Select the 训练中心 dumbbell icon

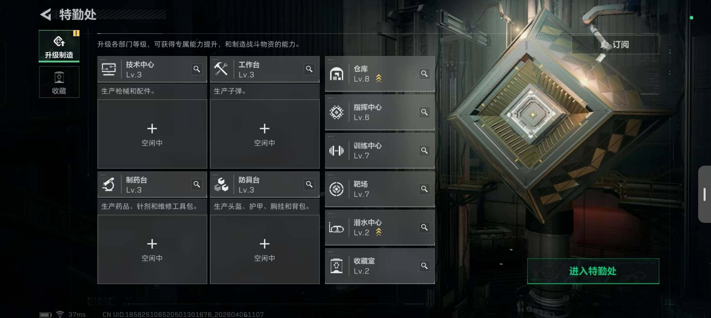click(337, 151)
